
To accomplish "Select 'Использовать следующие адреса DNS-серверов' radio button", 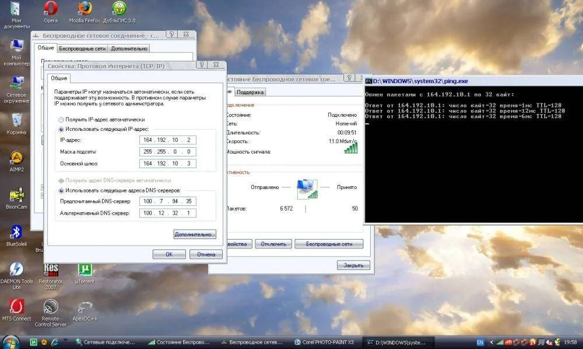I will pyautogui.click(x=61, y=190).
